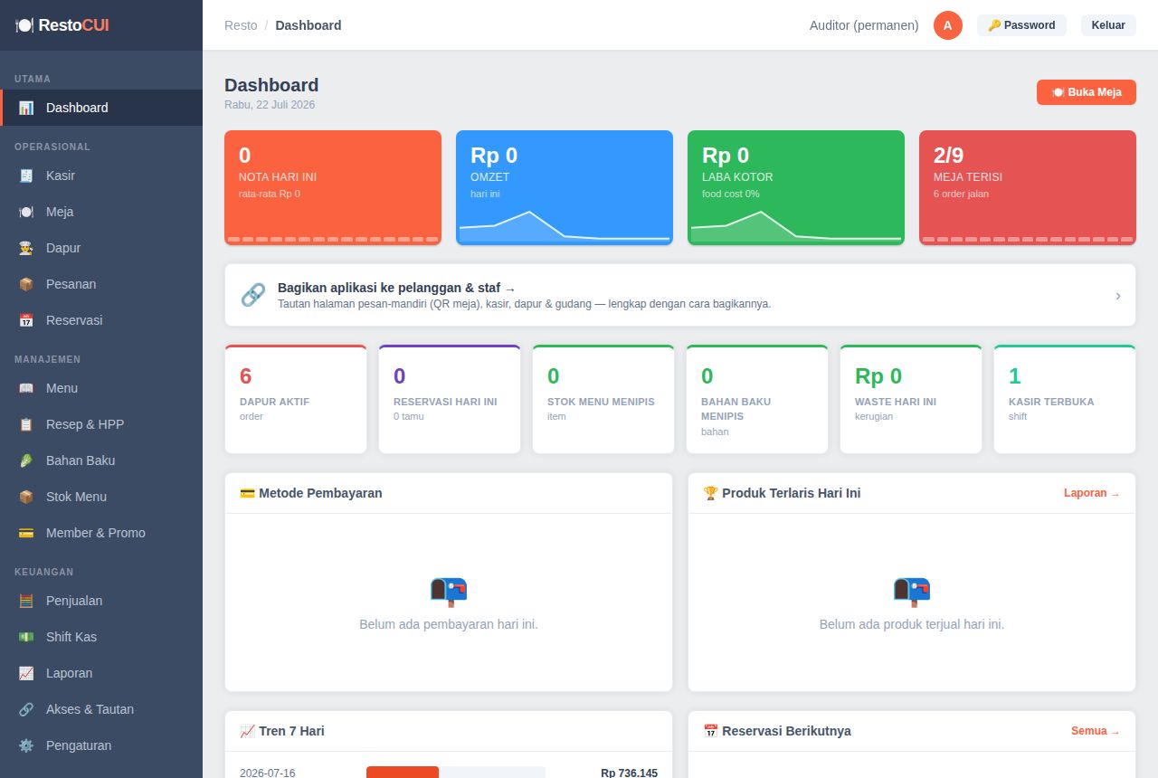Click the Kasir Terbuka stat card
This screenshot has height=778, width=1158.
point(1065,399)
